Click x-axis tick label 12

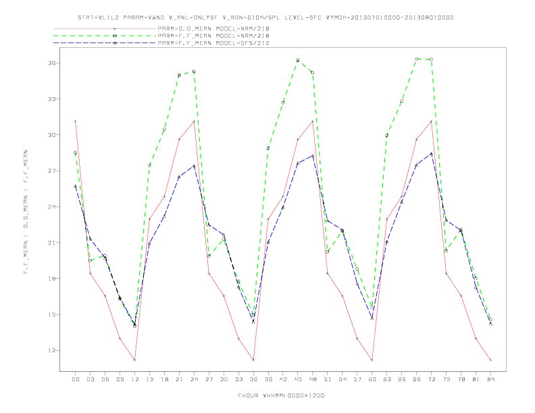[135, 379]
